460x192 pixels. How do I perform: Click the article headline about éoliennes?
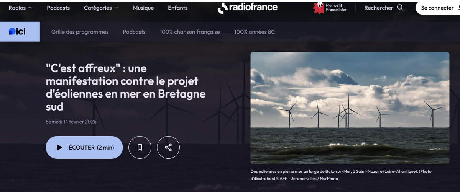pyautogui.click(x=126, y=87)
